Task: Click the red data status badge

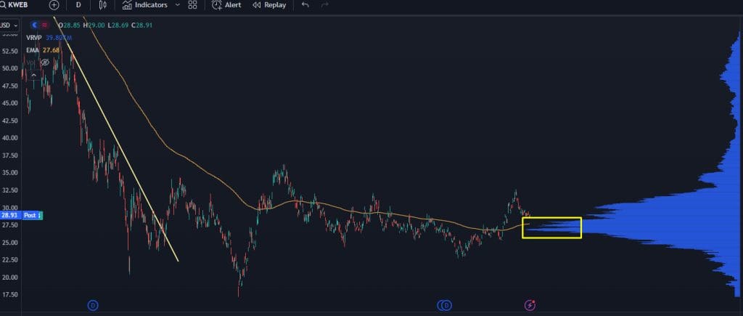Action: (45, 25)
